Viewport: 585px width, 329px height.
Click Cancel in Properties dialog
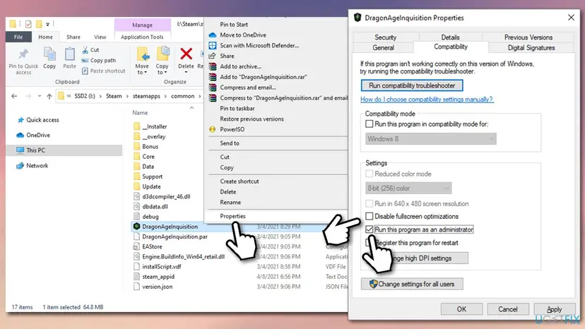pos(507,309)
